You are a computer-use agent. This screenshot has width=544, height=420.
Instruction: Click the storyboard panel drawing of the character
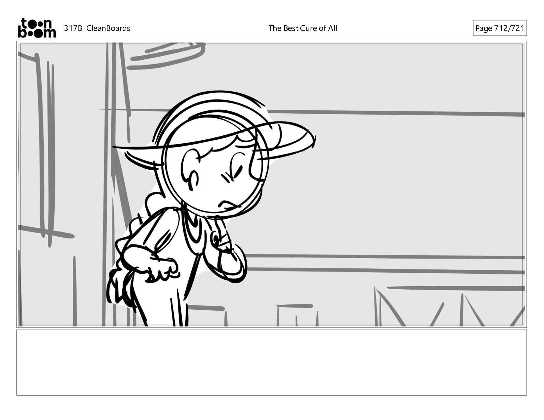tap(272, 184)
